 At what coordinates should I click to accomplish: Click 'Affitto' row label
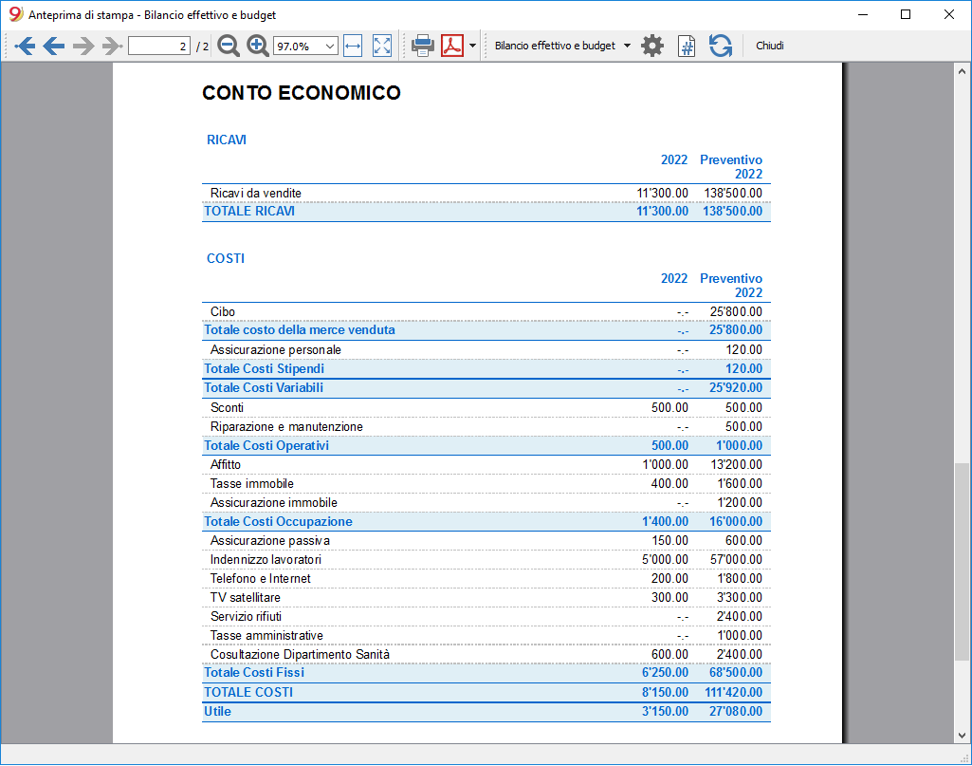(225, 464)
